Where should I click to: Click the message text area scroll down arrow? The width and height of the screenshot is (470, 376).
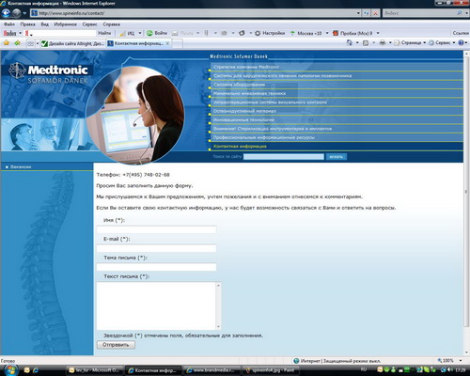click(218, 327)
